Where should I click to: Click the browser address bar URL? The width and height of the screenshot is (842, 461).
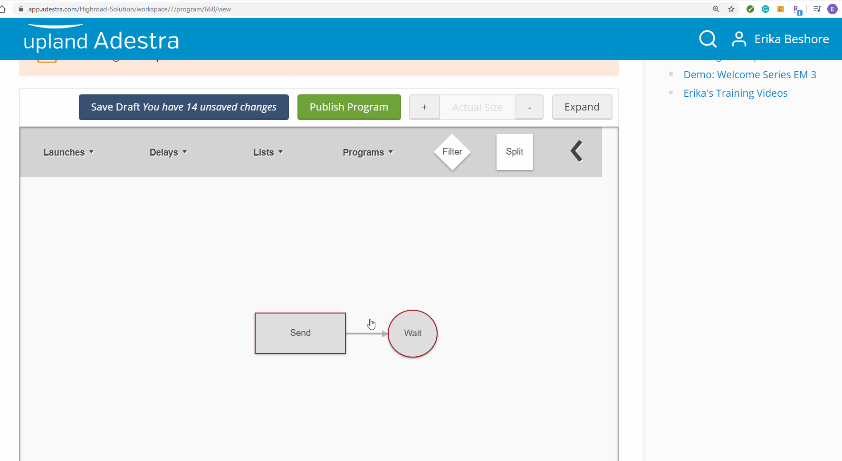(x=129, y=9)
